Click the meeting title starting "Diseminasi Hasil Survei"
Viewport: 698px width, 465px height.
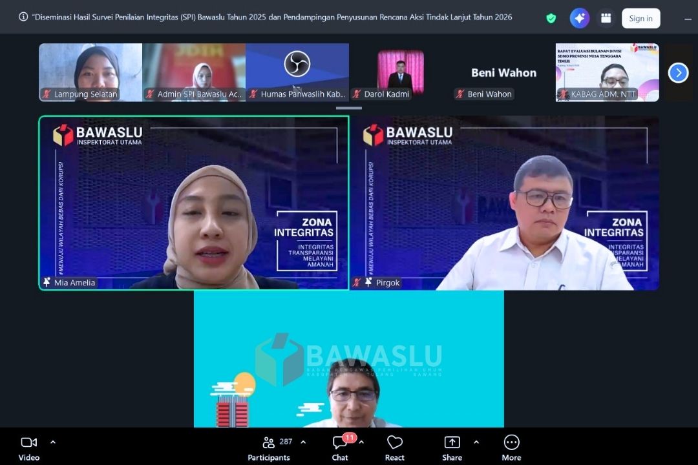click(x=272, y=17)
